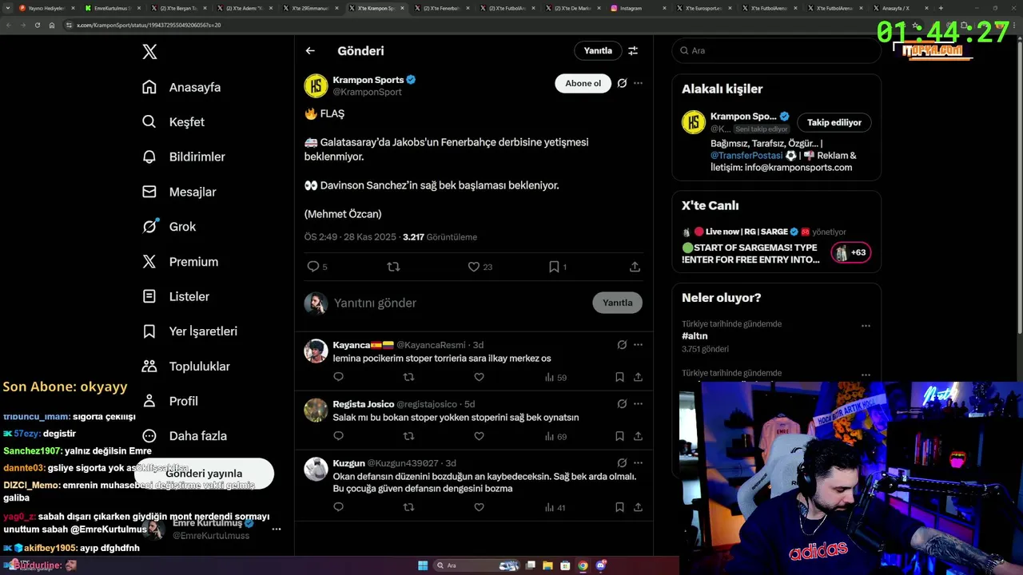Viewport: 1023px width, 575px height.
Task: Click the Profil person icon
Action: [149, 401]
